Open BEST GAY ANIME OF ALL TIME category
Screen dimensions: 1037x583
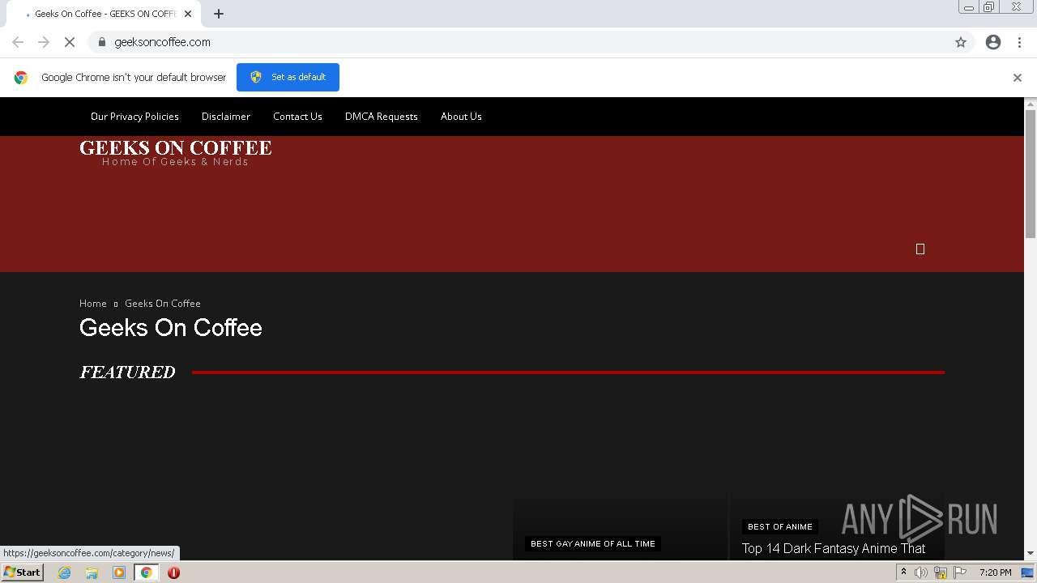click(593, 544)
